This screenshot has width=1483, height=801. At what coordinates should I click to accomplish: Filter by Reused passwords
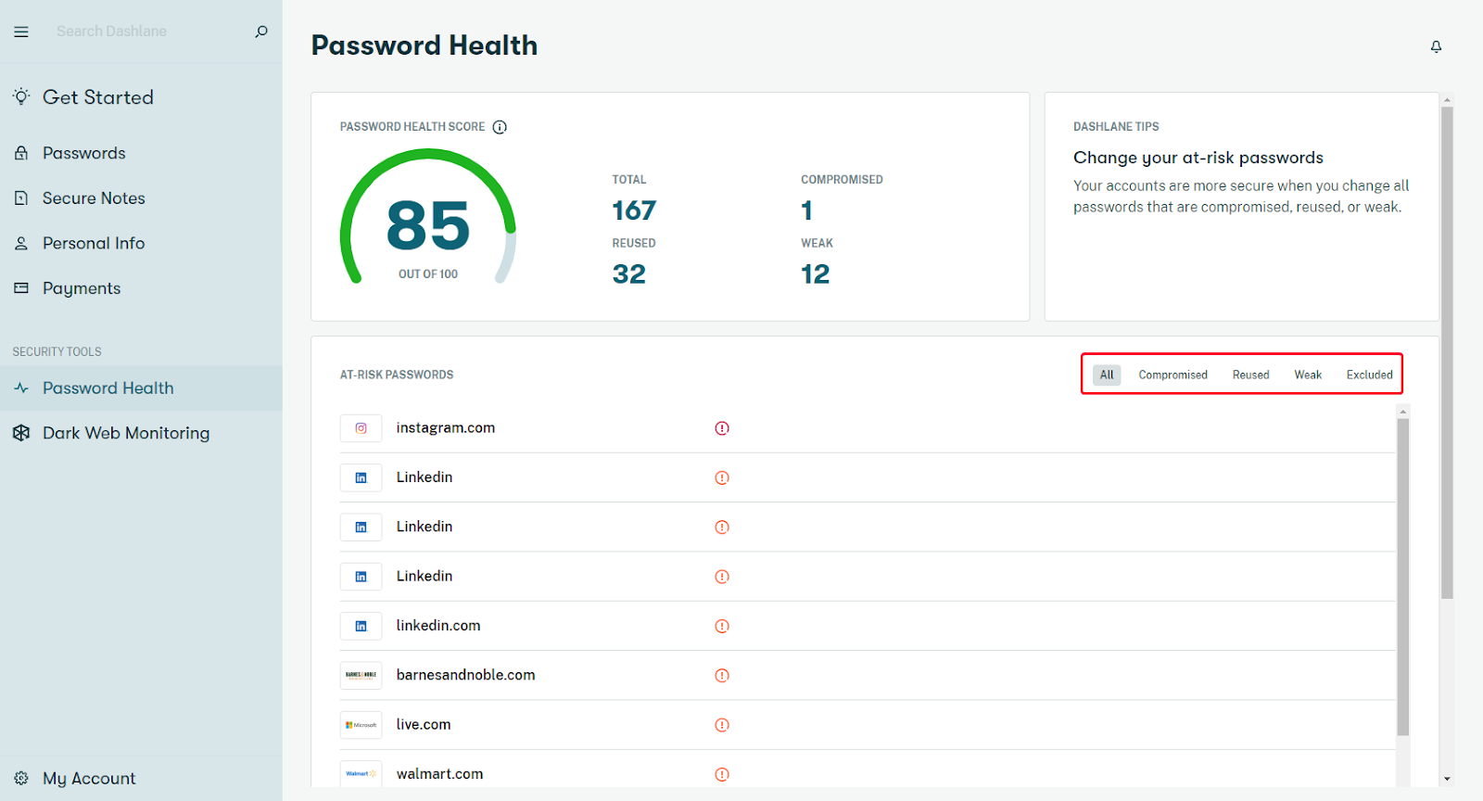tap(1250, 375)
